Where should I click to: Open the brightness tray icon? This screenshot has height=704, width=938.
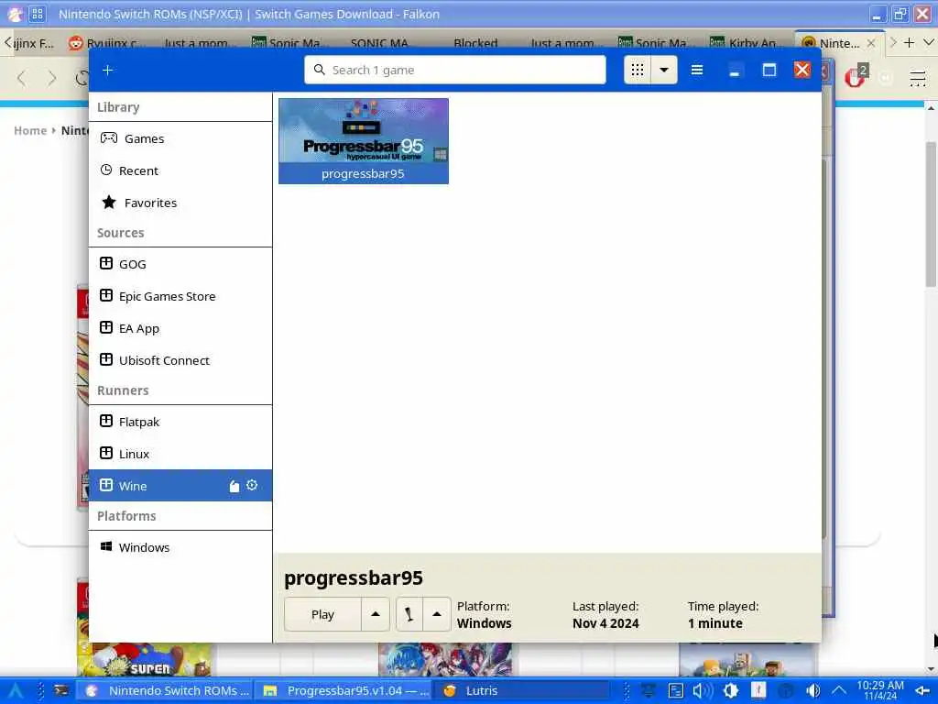pyautogui.click(x=730, y=691)
